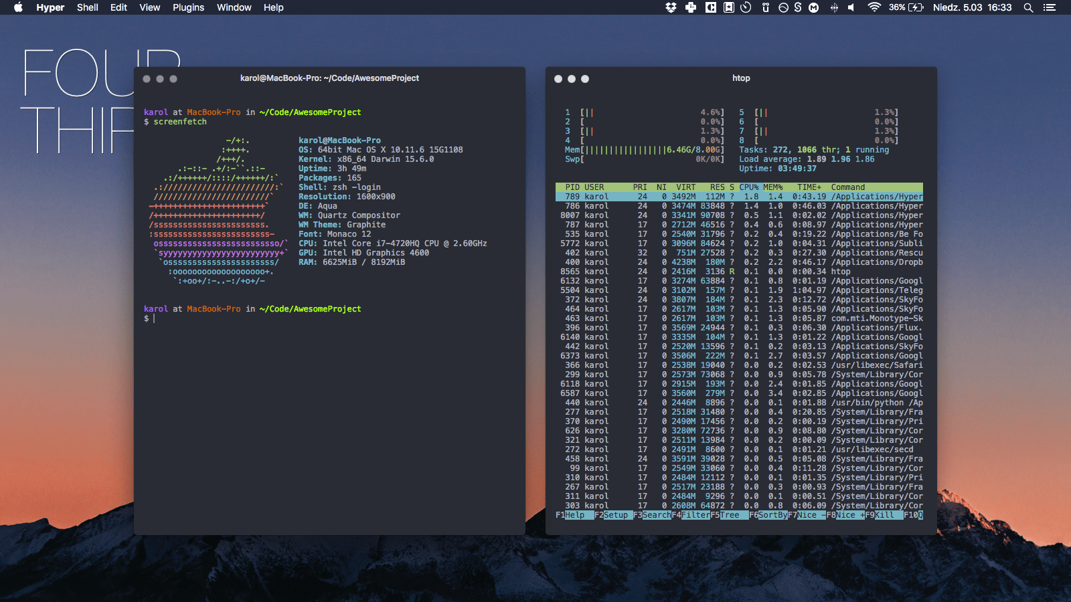Select htop process row PID 396 Flux

(x=739, y=328)
